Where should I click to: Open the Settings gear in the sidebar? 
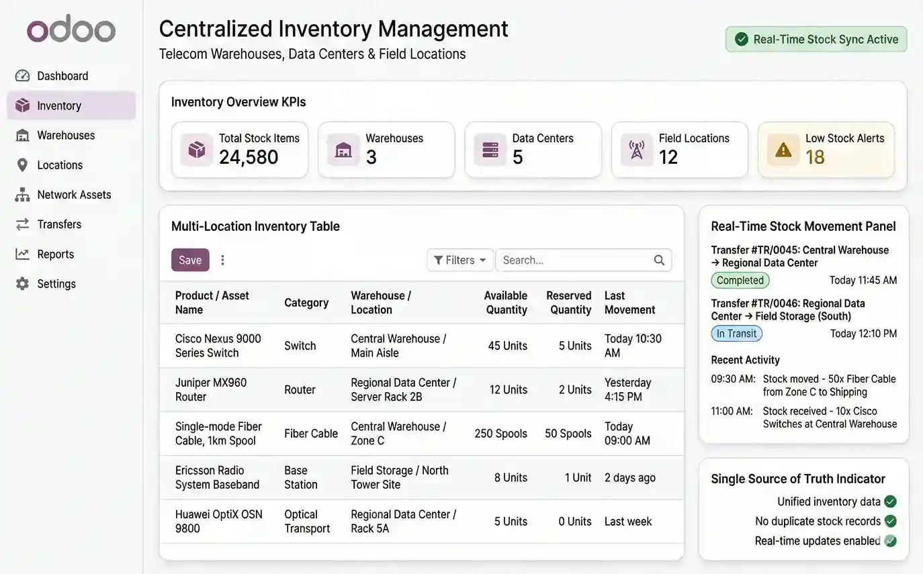(x=22, y=283)
